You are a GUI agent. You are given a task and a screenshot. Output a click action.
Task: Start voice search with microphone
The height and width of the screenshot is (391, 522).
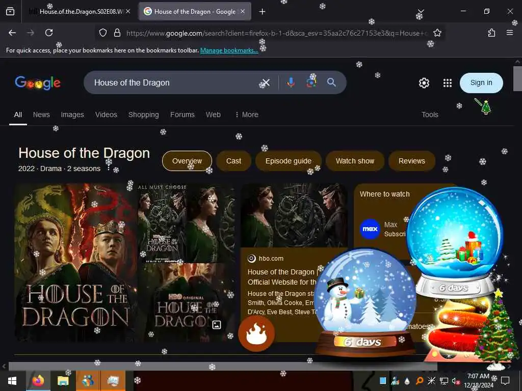[291, 82]
